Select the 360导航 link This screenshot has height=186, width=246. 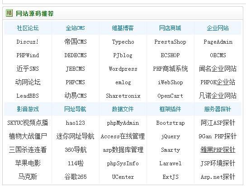[76, 150]
